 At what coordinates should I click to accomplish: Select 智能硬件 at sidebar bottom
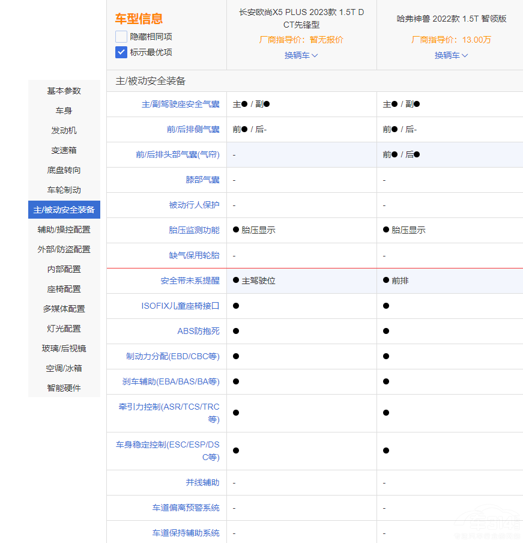[64, 388]
